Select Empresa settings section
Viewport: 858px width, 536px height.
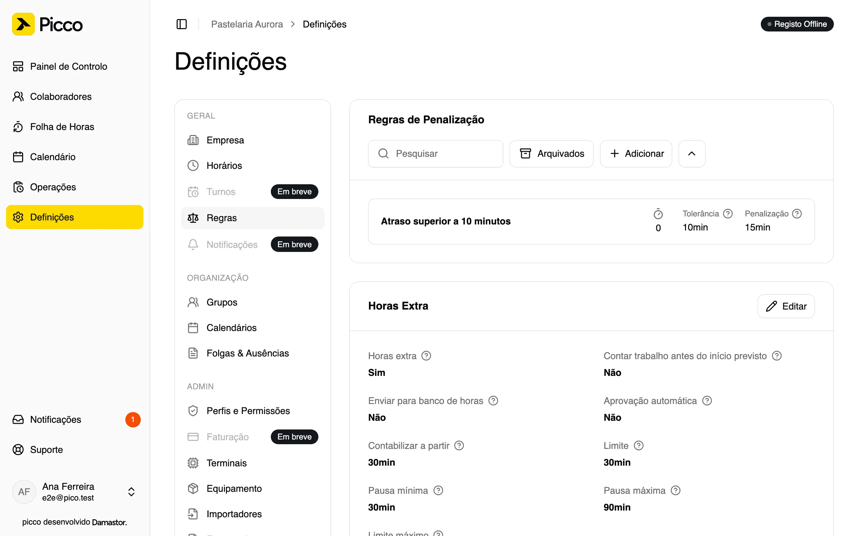(x=252, y=140)
